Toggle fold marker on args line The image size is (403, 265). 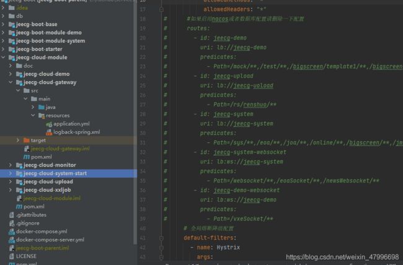point(161,258)
